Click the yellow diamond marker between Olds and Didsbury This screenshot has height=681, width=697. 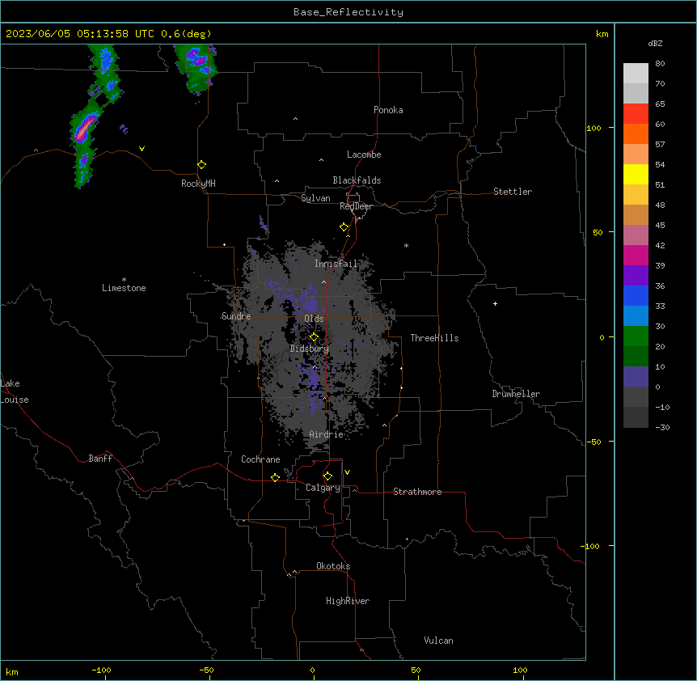(314, 337)
